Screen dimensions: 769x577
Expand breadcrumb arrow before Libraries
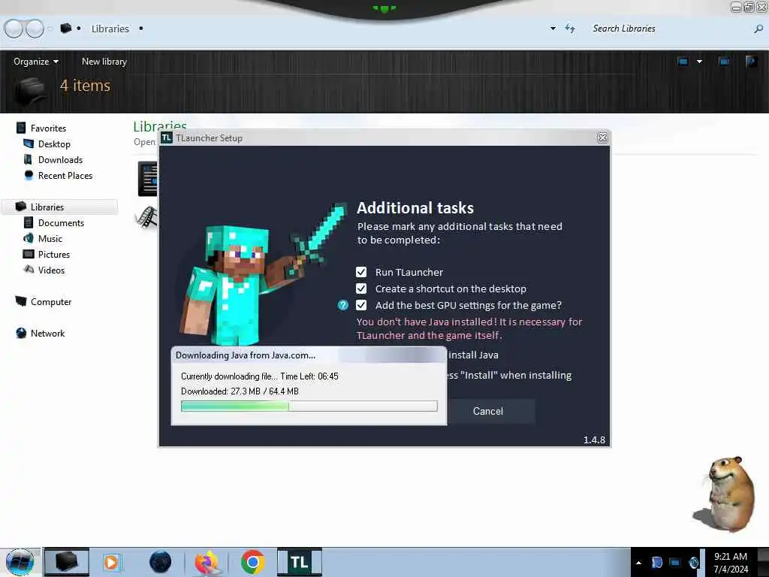(79, 29)
